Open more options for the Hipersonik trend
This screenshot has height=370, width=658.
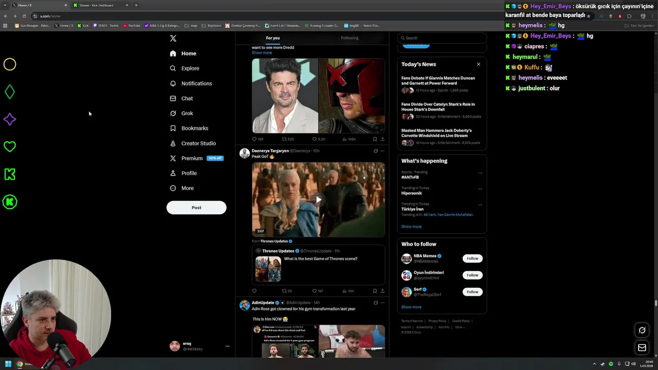480,189
